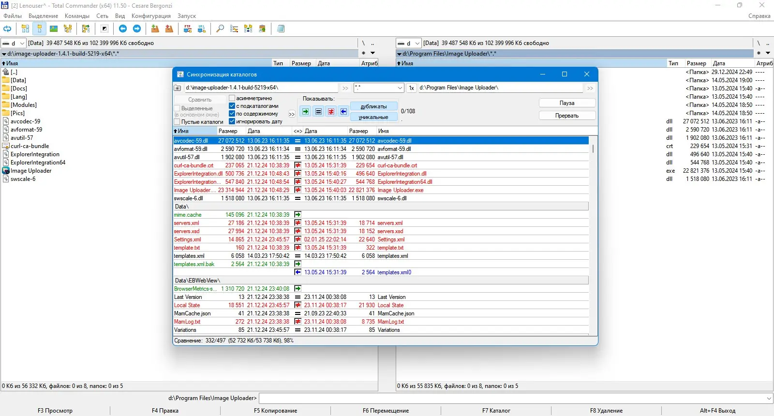Go to parent folder in right panel
774x416 pixels.
(x=768, y=43)
